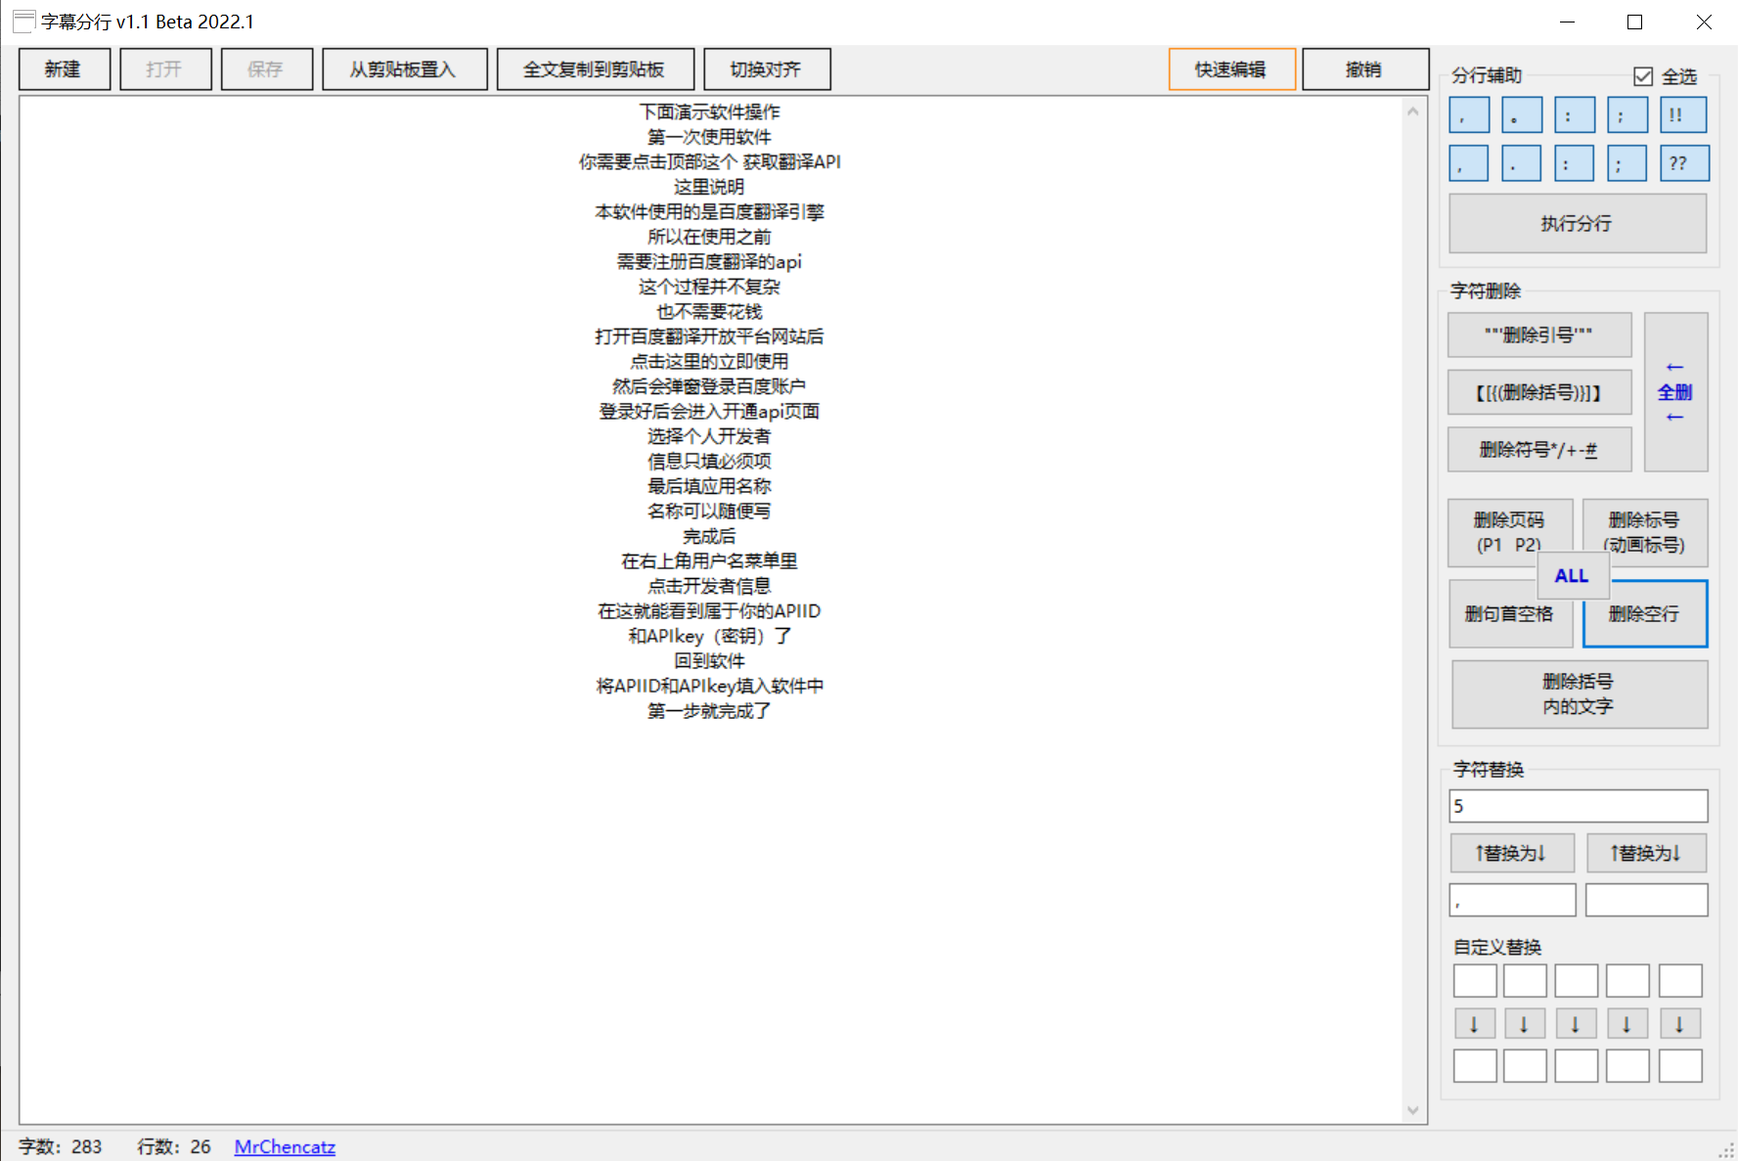The height and width of the screenshot is (1161, 1738).
Task: Click the scrollbar up arrow of the text area
Action: click(x=1413, y=112)
